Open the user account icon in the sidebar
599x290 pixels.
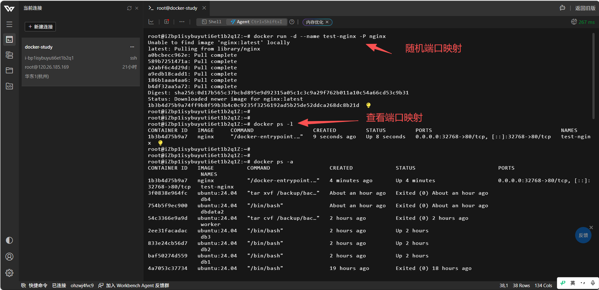[x=9, y=257]
